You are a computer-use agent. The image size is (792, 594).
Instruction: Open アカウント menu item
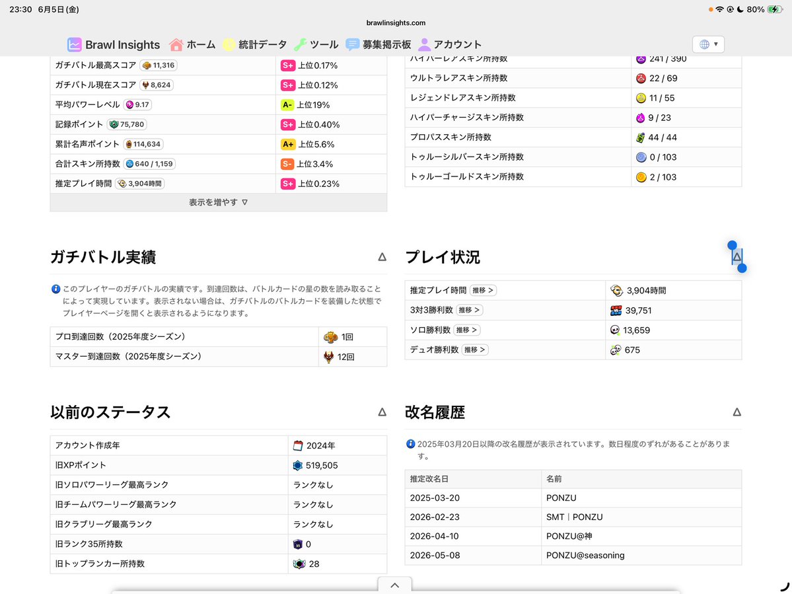[450, 44]
